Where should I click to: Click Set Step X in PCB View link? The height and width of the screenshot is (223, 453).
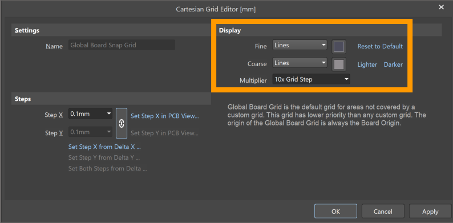(165, 116)
